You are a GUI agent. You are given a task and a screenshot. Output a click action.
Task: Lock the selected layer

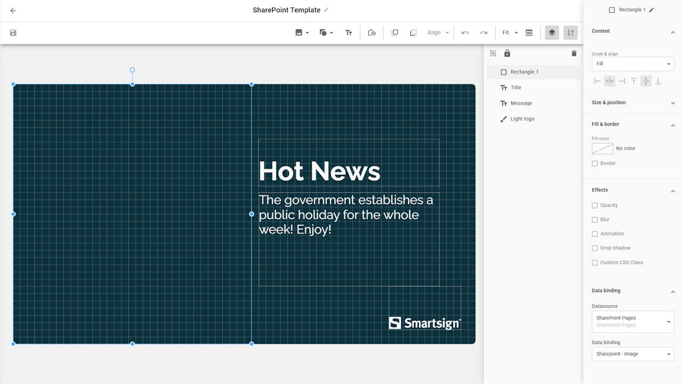point(507,53)
